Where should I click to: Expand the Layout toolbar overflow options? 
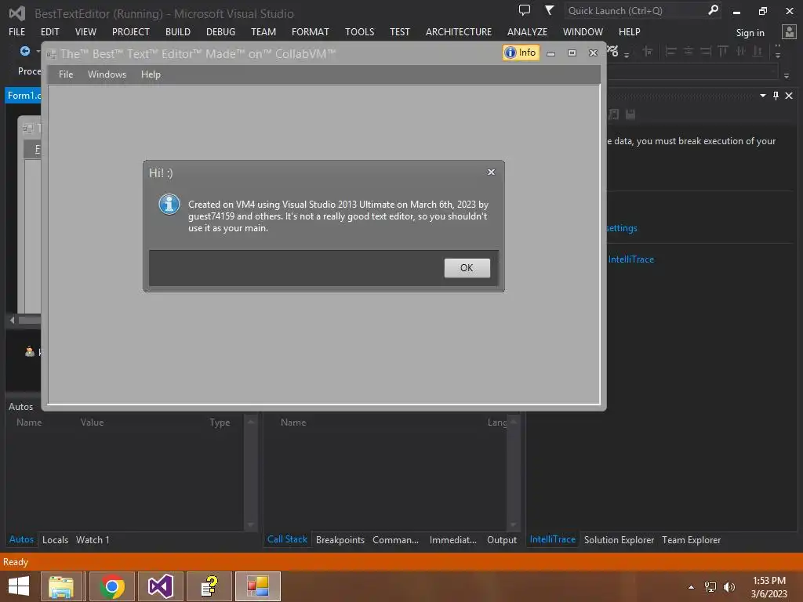(x=778, y=52)
